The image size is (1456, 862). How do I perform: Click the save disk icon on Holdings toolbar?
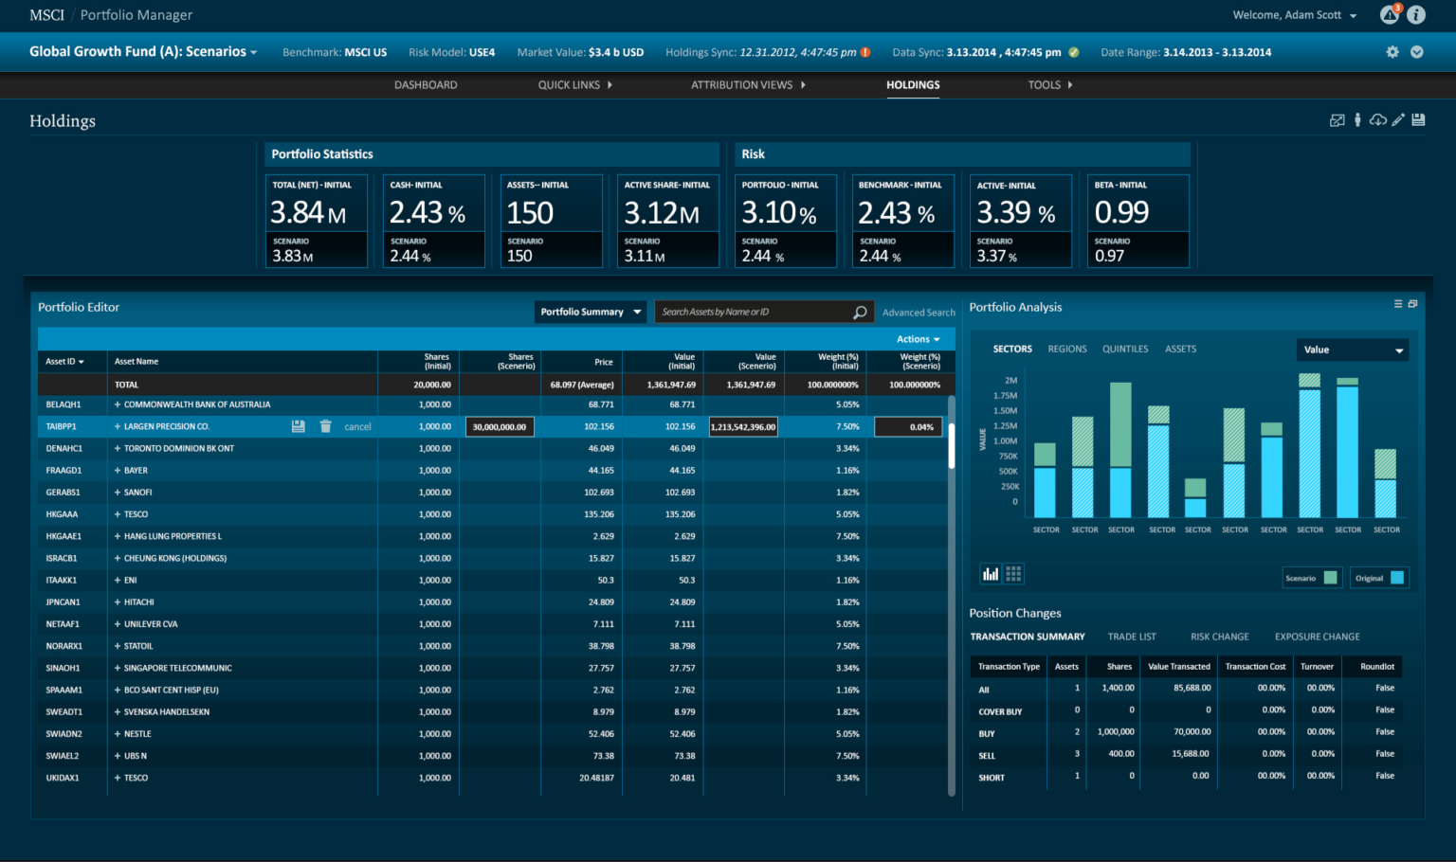[1418, 120]
